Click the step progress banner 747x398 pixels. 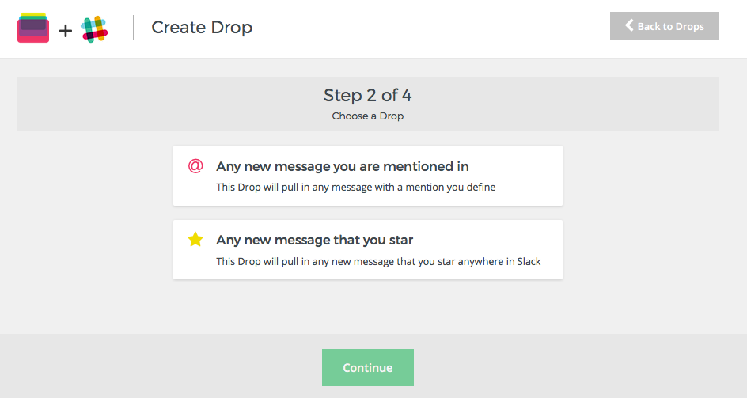pos(368,104)
